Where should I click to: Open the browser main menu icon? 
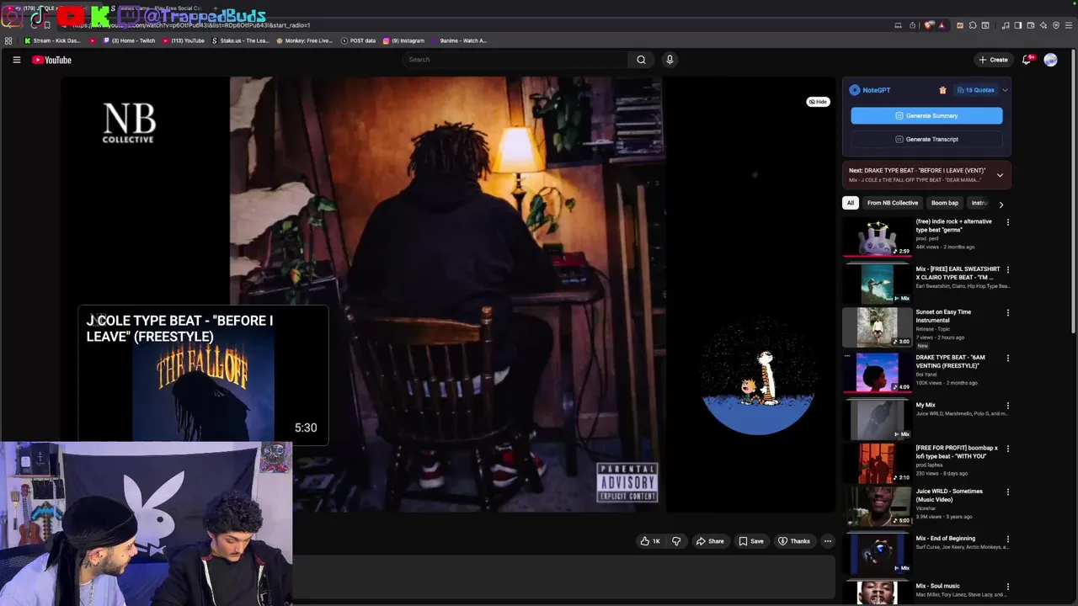coord(1069,25)
